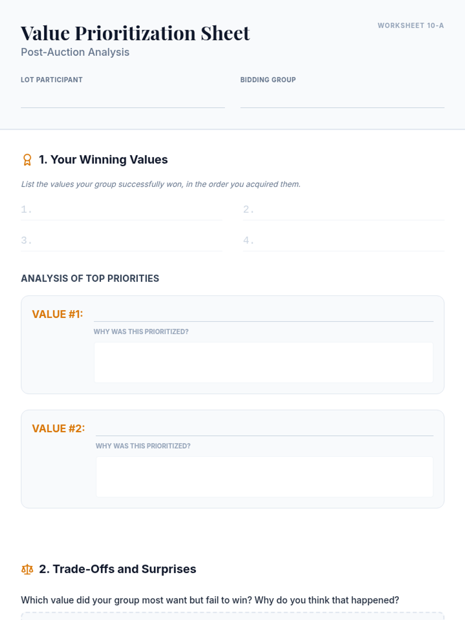Click the Analysis of Top Priorities heading
The image size is (465, 620).
90,279
